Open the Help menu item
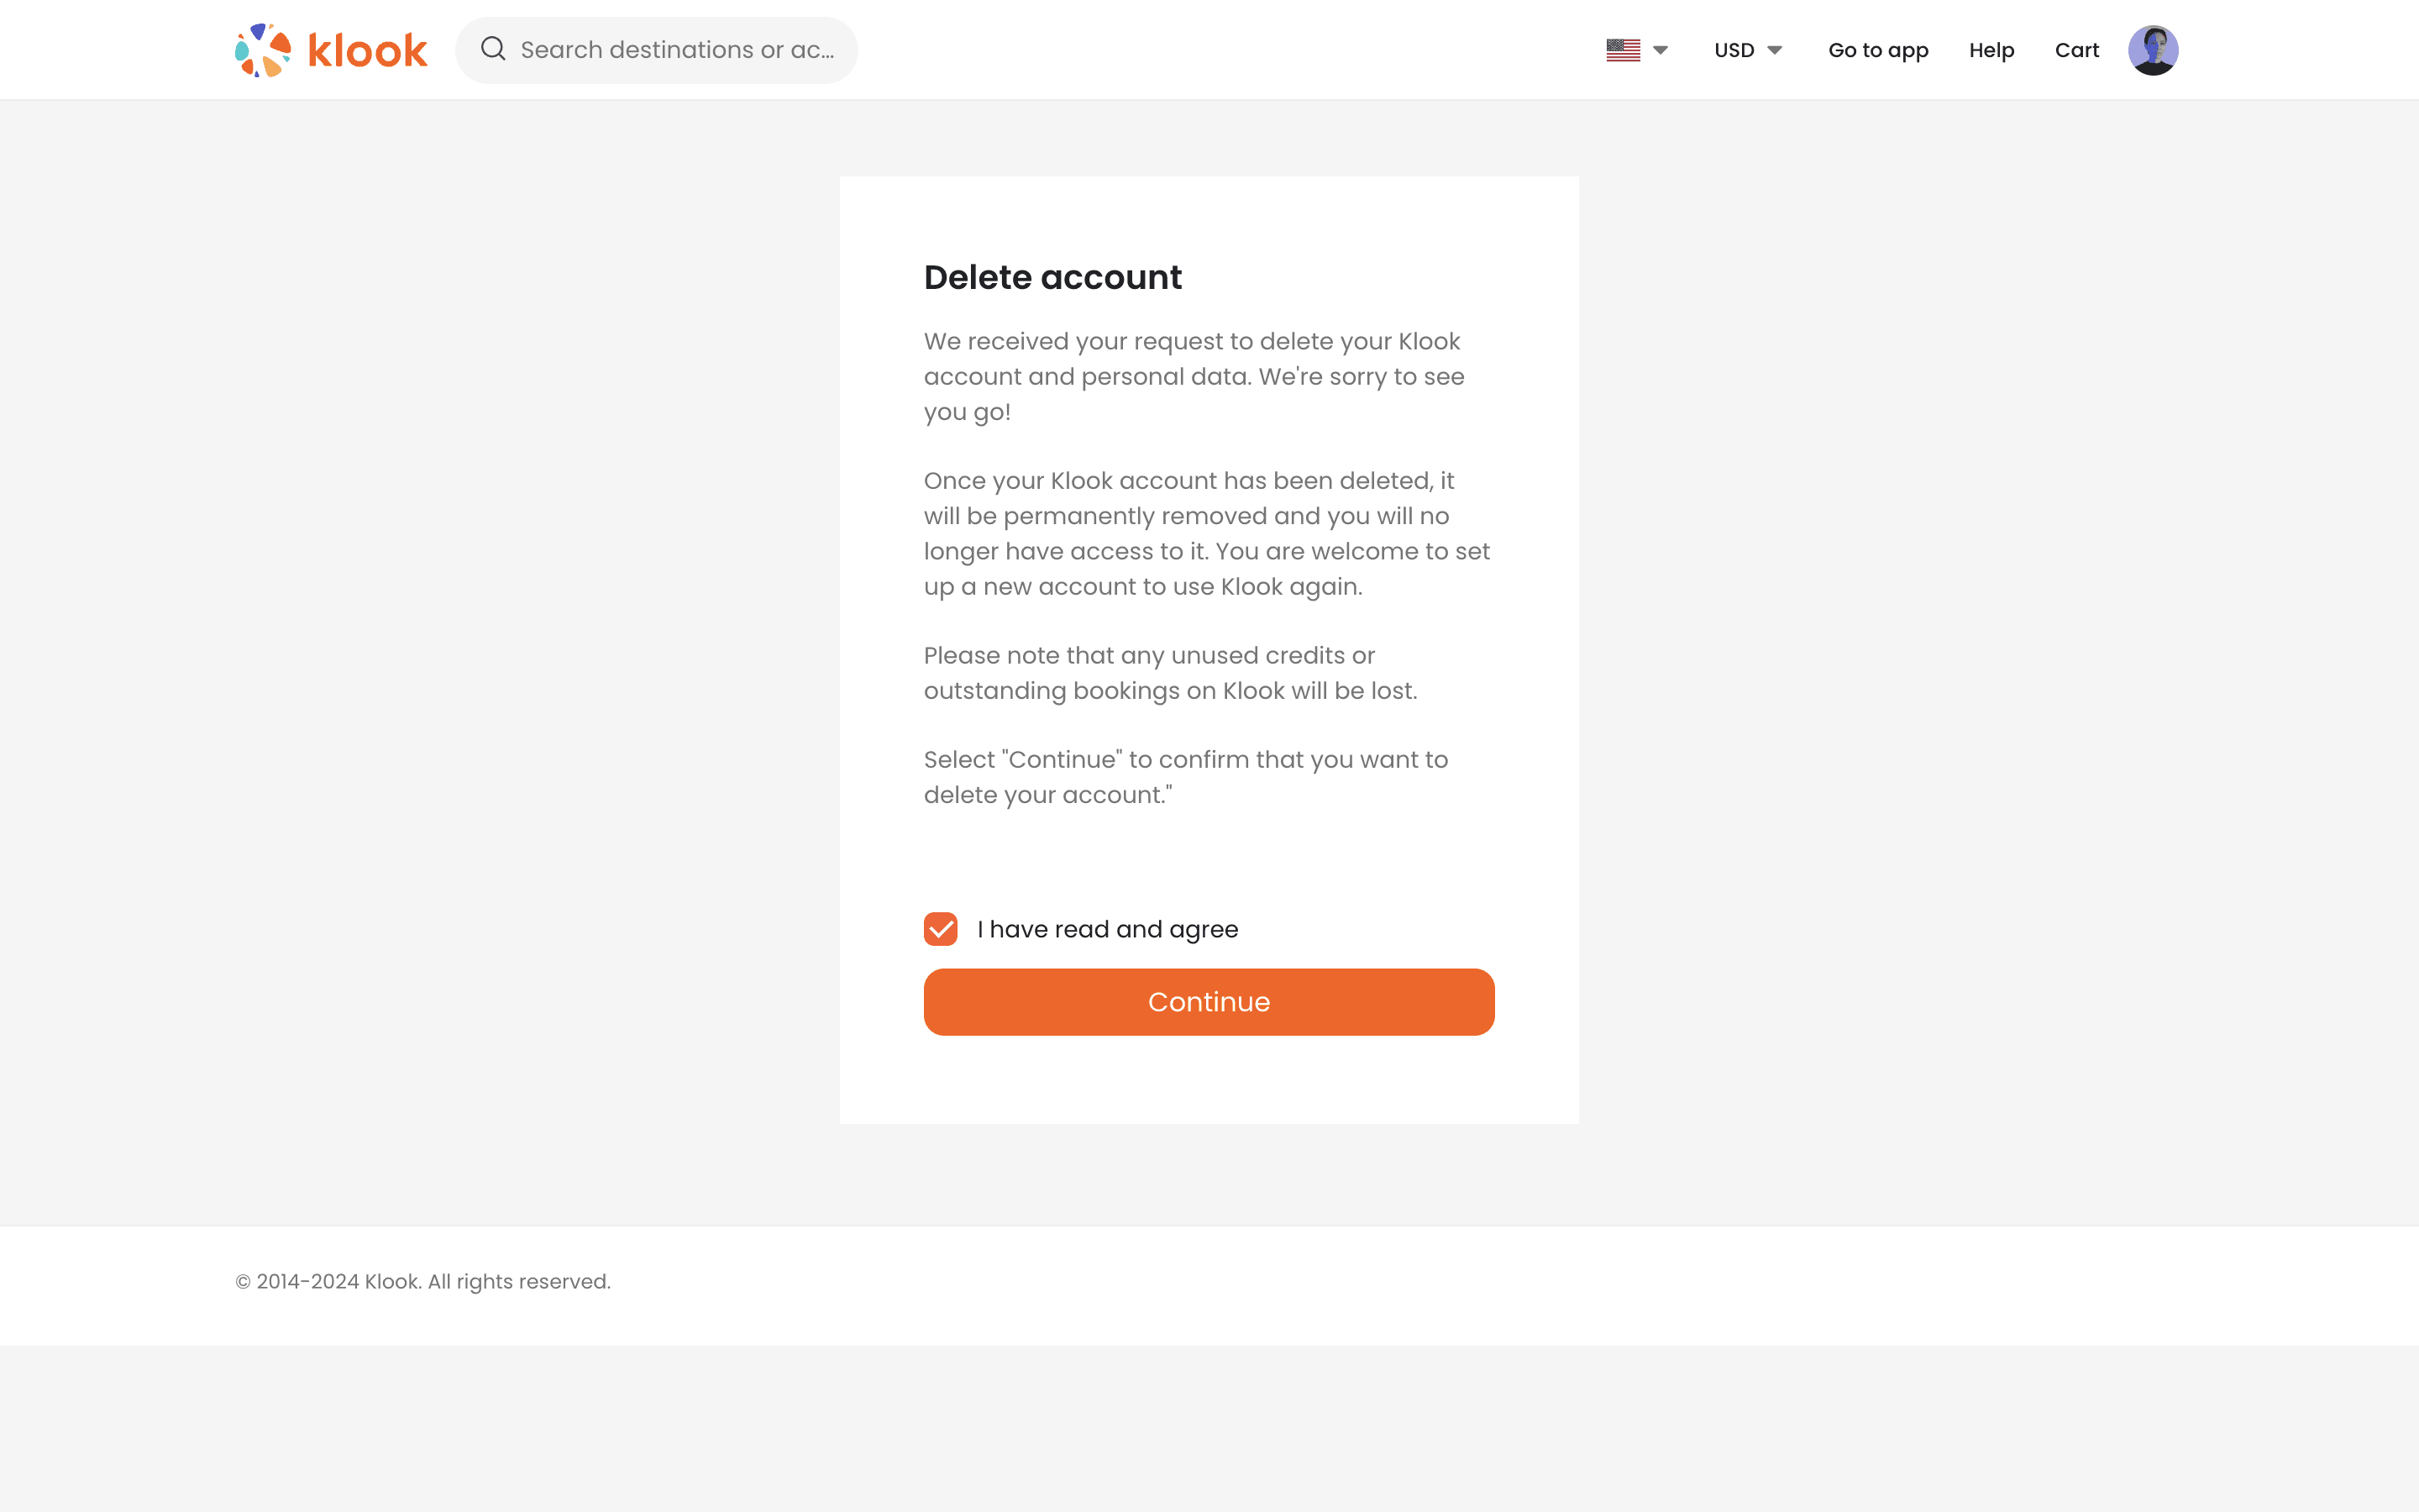The width and height of the screenshot is (2419, 1512). 1991,50
